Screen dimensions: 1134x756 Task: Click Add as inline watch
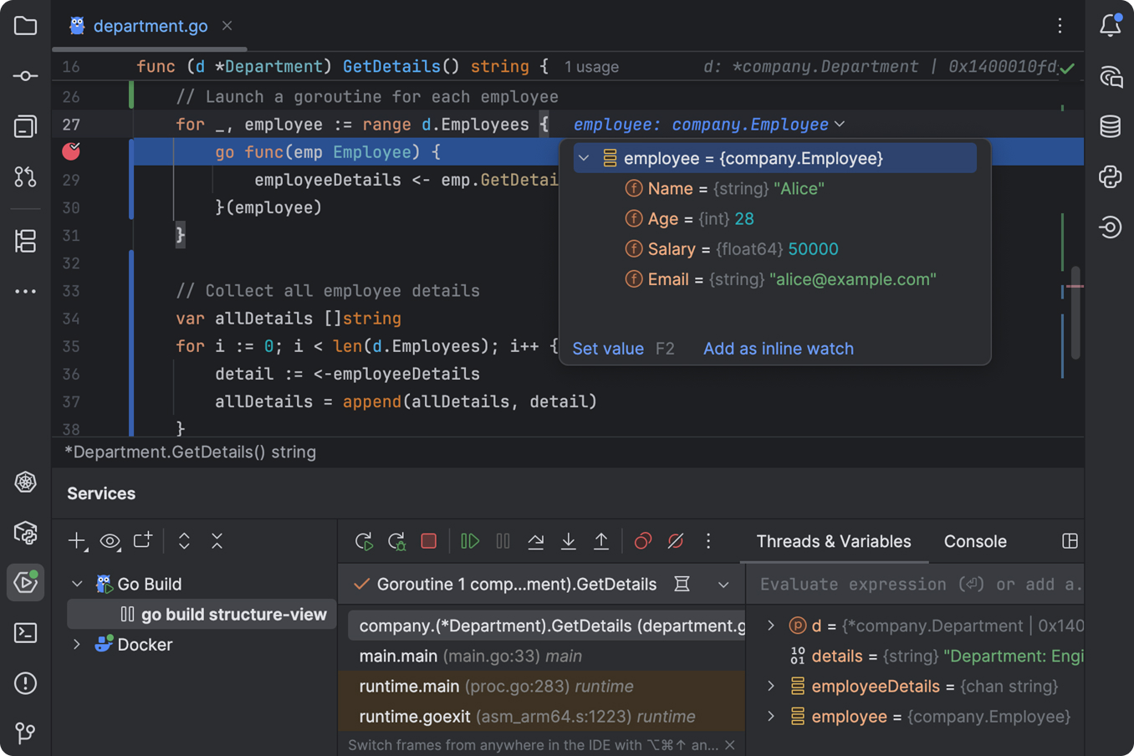pos(778,349)
